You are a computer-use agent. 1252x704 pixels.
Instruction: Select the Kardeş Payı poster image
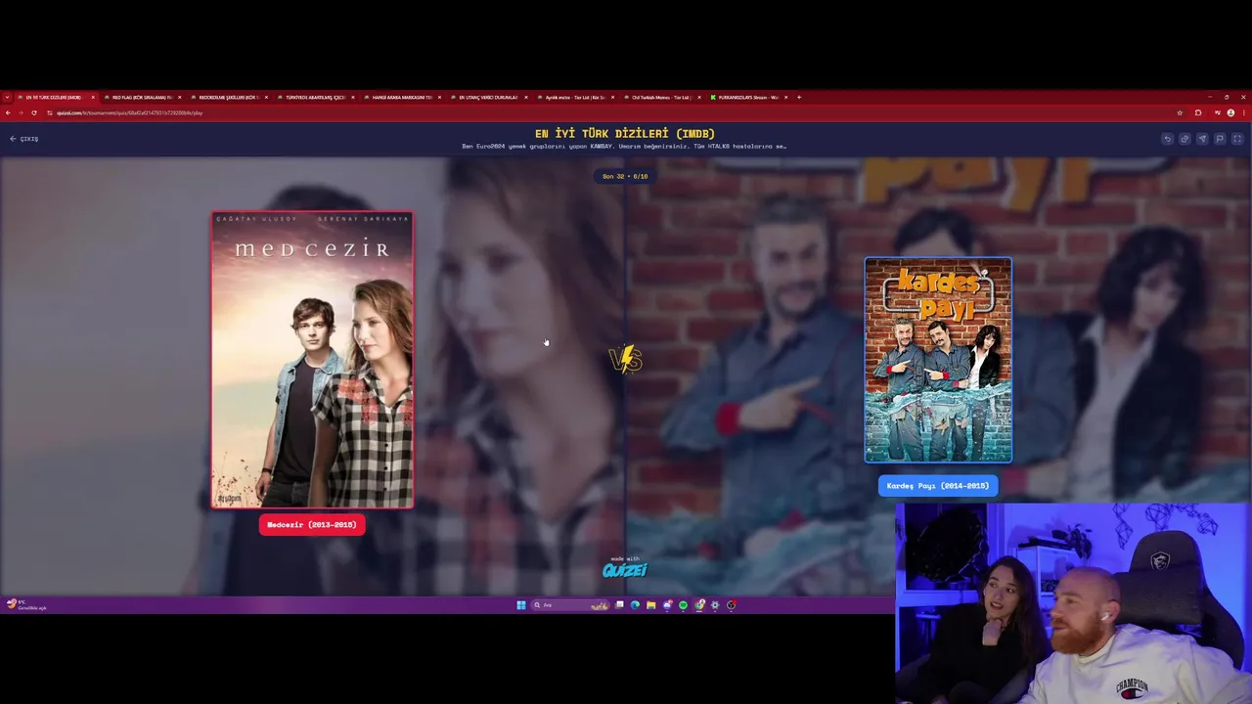(x=938, y=360)
